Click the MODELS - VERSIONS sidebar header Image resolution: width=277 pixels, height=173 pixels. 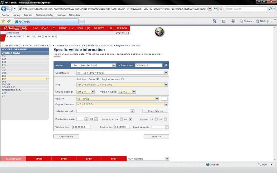(x=25, y=49)
